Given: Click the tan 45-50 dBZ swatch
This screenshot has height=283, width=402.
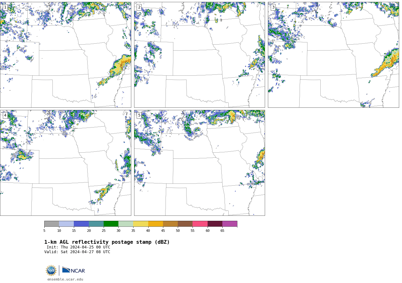Looking at the screenshot, I should [170, 224].
